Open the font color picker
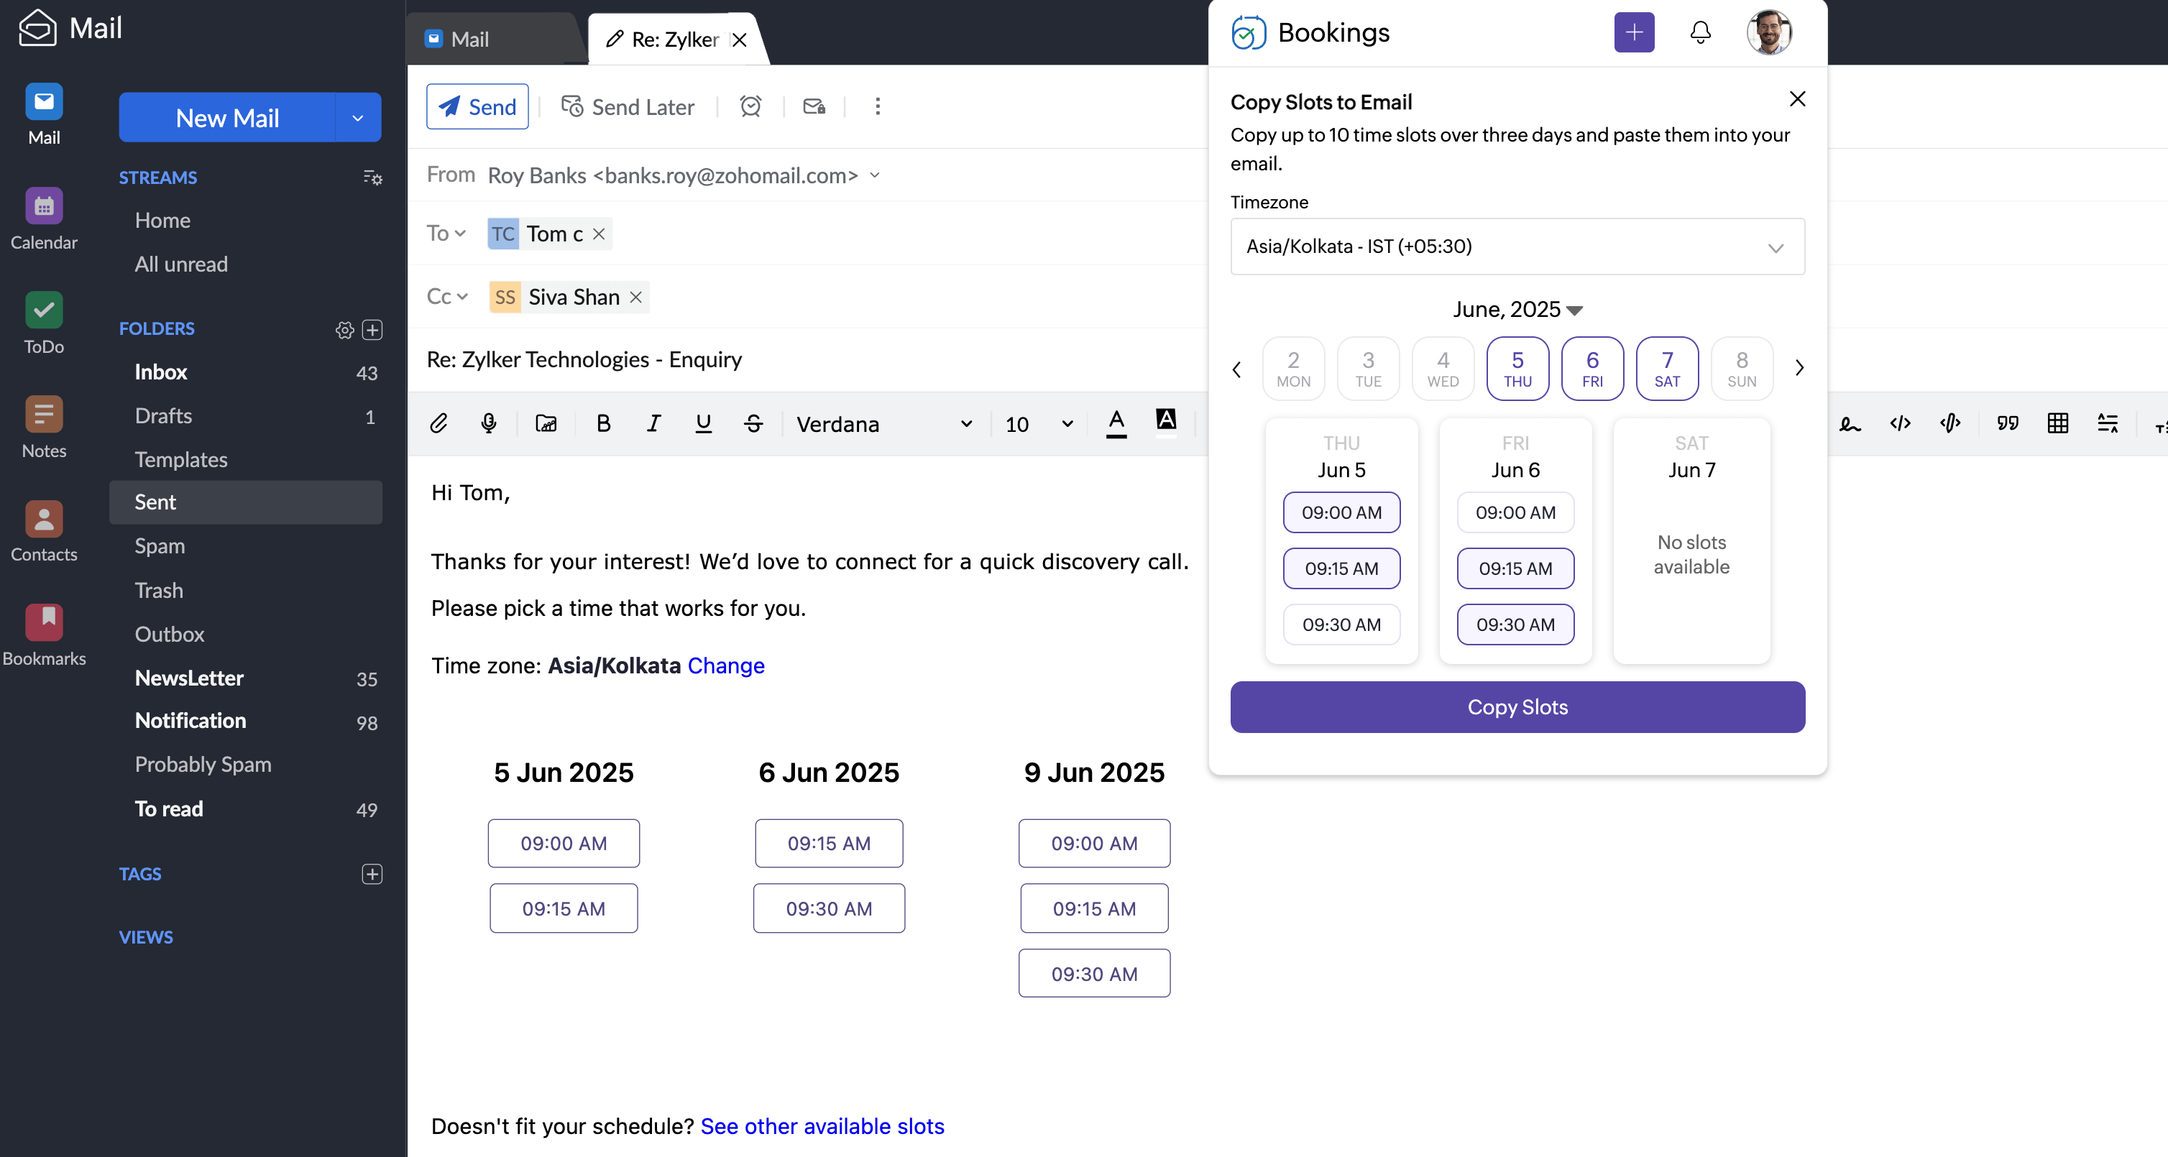 (1116, 423)
